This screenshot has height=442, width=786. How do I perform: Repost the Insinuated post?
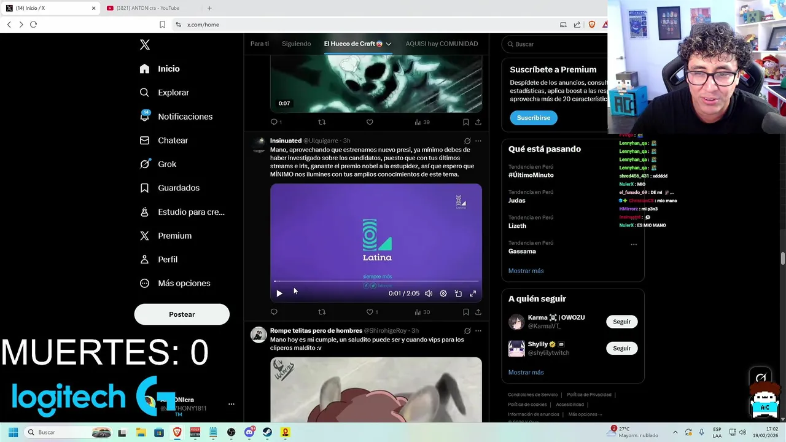point(322,312)
